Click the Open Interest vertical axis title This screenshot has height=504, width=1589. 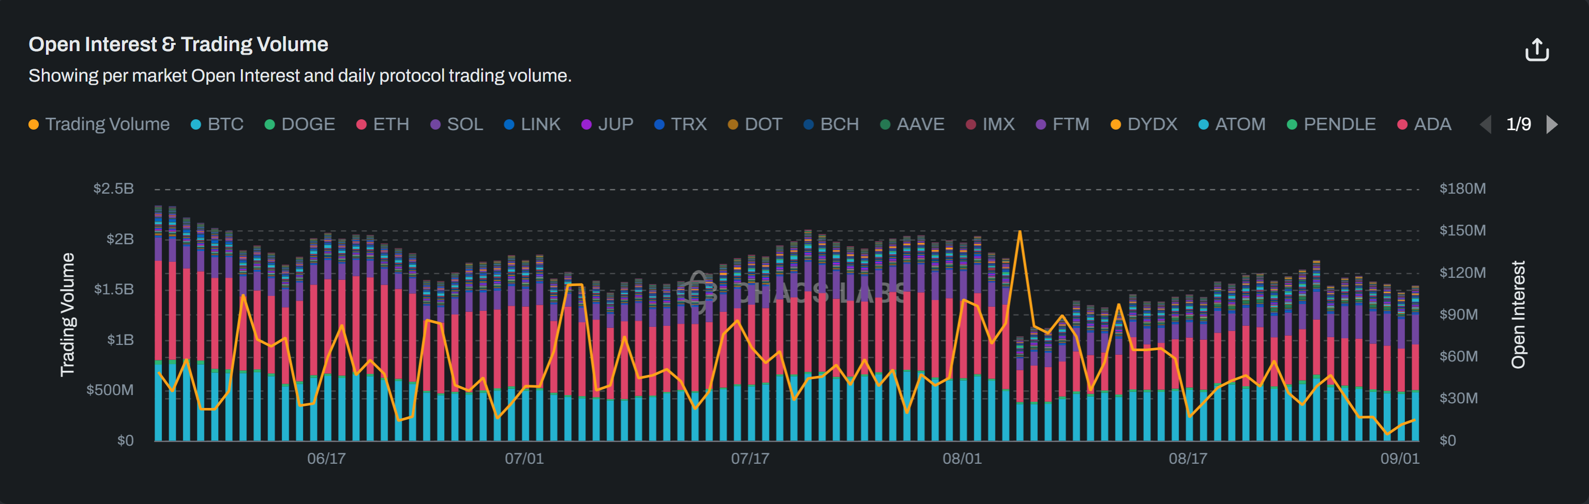pos(1518,314)
